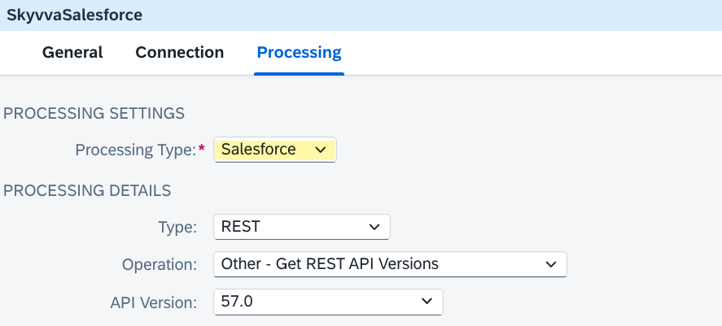Click the Type field label
722x326 pixels.
(x=177, y=227)
